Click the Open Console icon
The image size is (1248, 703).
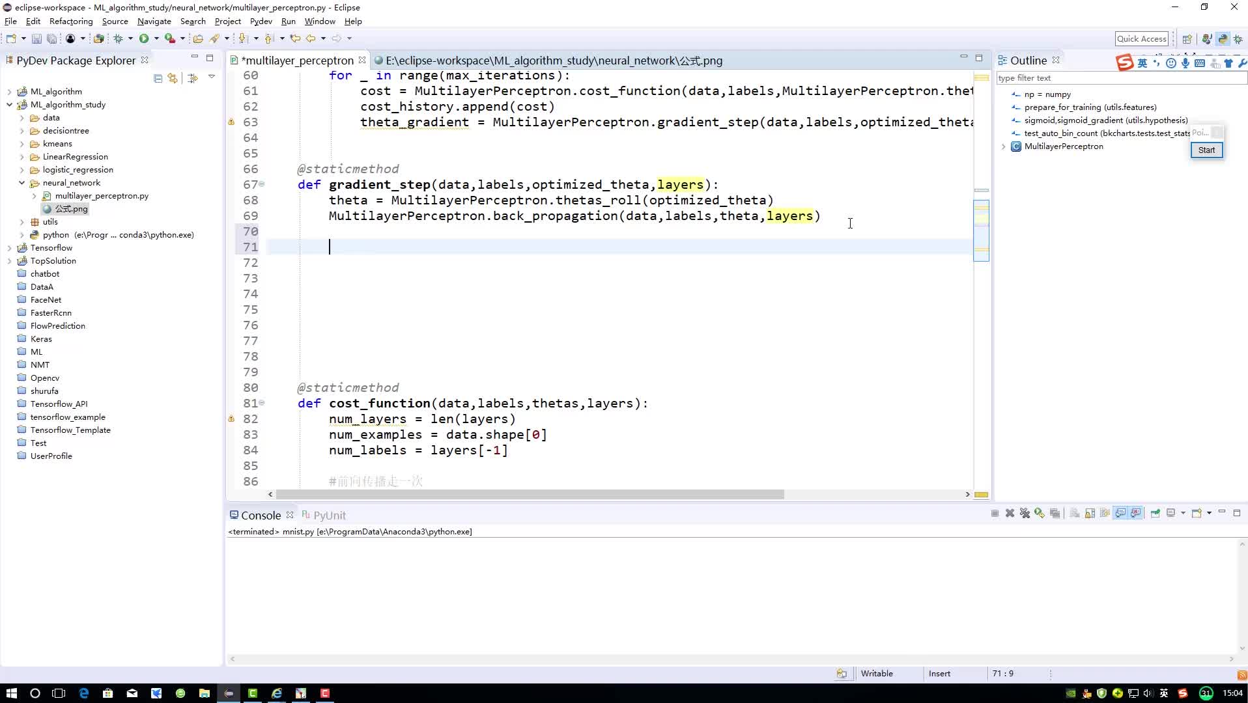(x=1196, y=514)
